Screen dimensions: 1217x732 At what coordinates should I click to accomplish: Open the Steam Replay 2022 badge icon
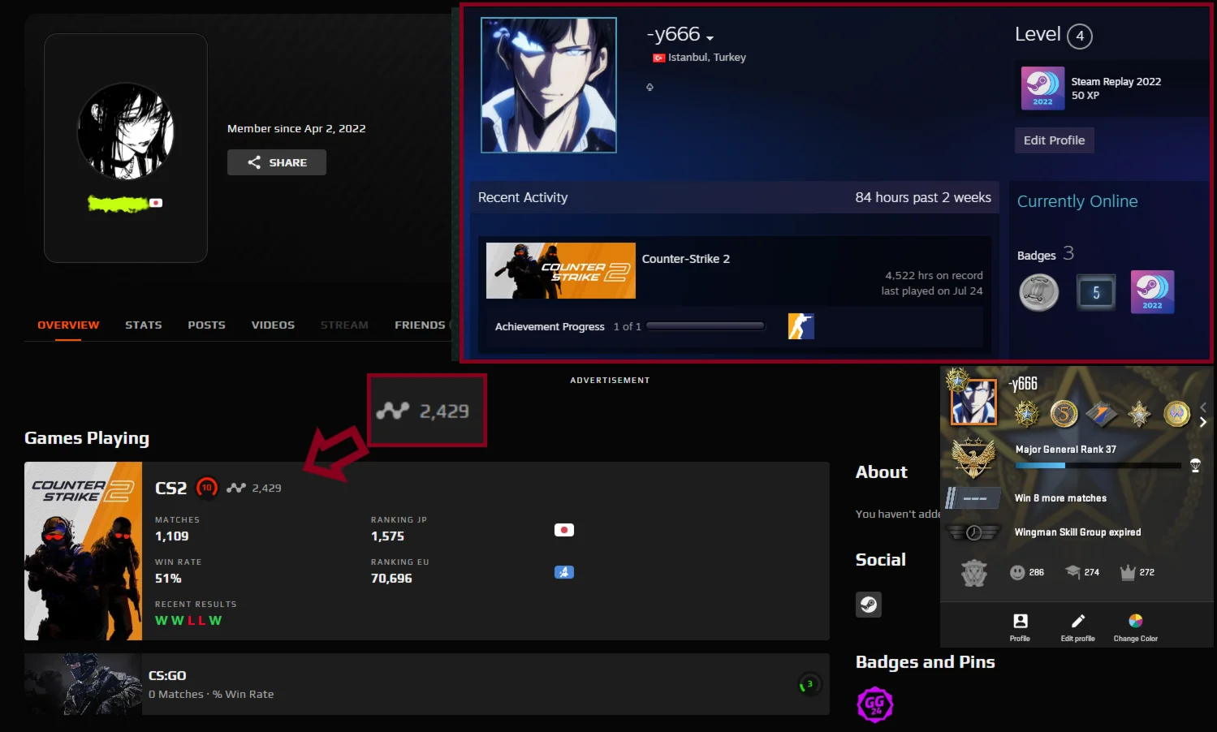(1043, 88)
